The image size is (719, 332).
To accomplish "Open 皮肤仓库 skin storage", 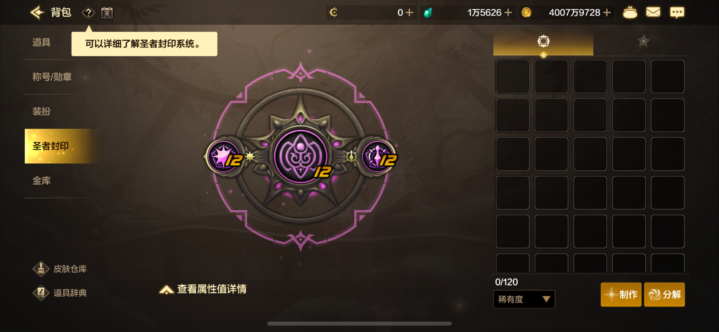I will point(60,269).
